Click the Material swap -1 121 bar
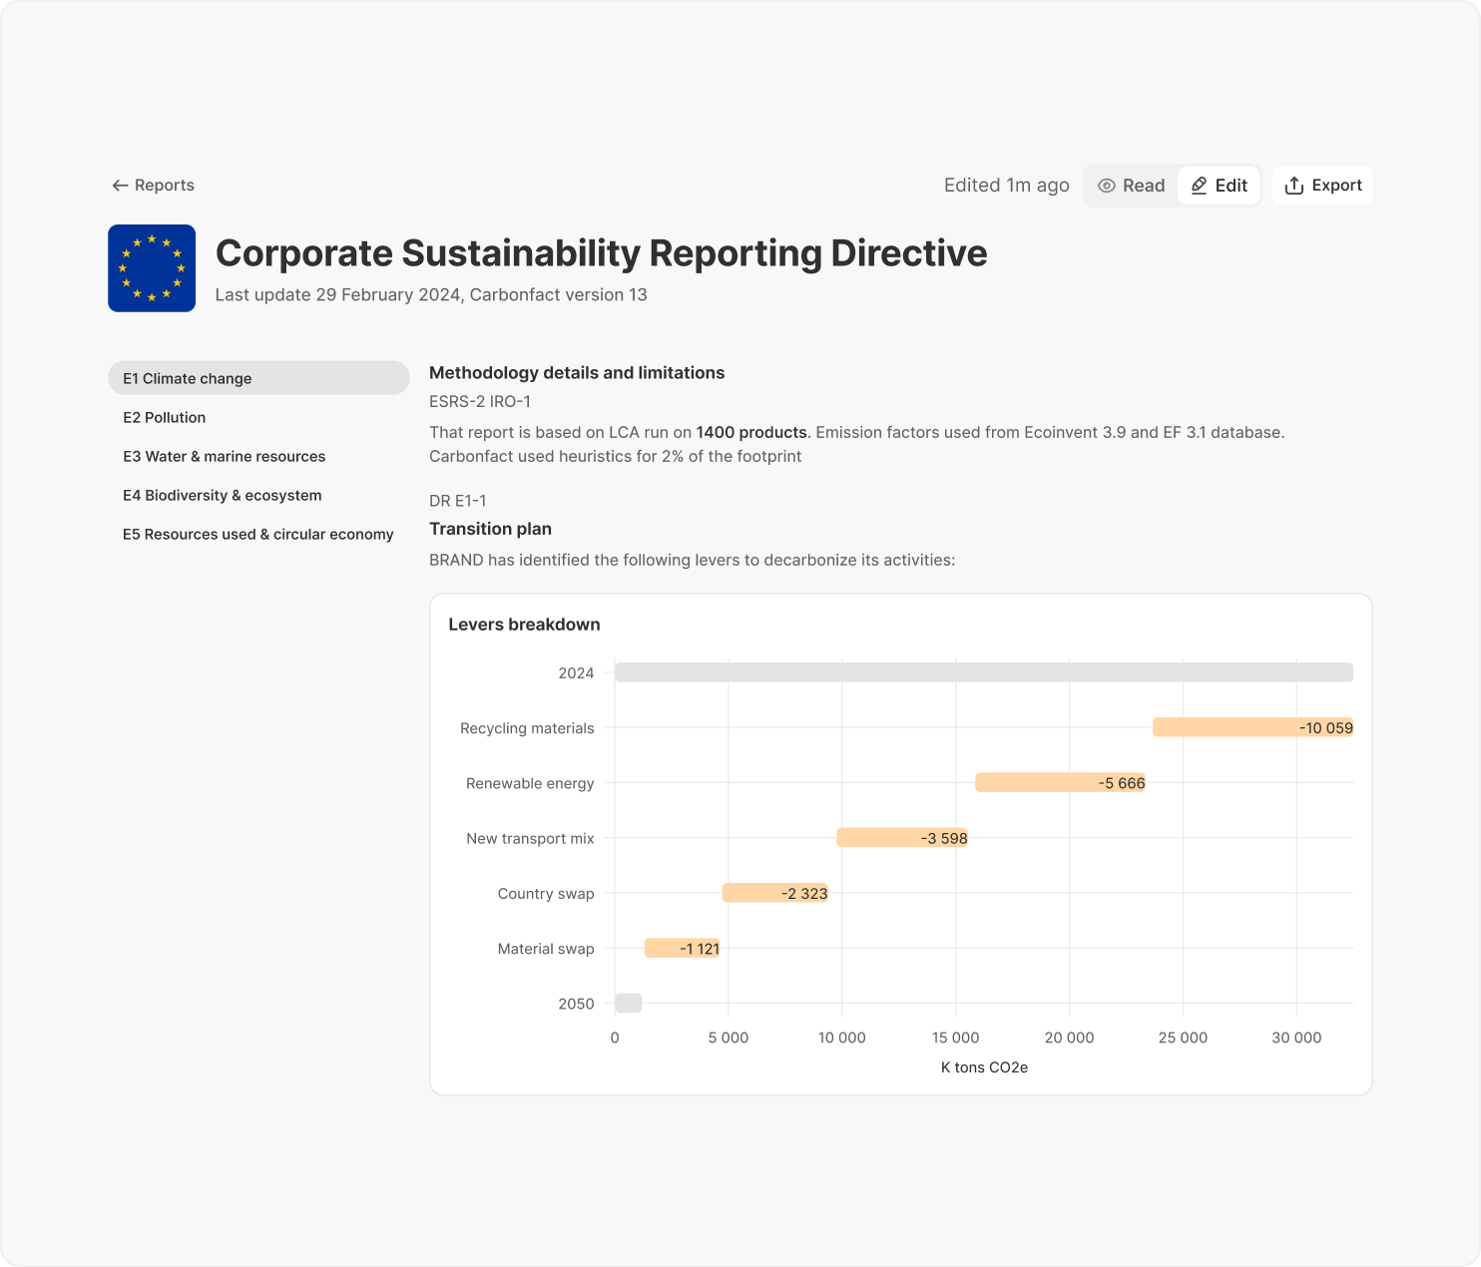Viewport: 1481px width, 1267px height. pos(683,948)
